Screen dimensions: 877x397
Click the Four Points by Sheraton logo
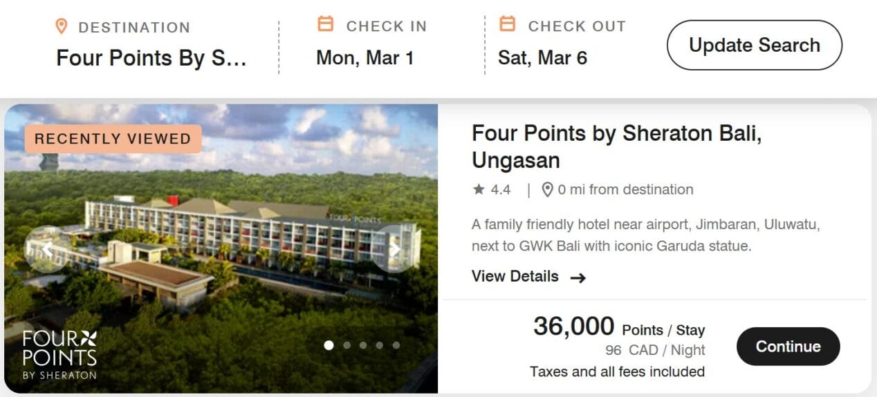tap(59, 355)
